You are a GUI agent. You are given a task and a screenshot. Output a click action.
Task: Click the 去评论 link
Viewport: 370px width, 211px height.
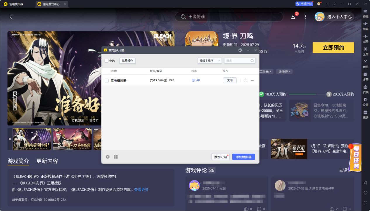(345, 170)
